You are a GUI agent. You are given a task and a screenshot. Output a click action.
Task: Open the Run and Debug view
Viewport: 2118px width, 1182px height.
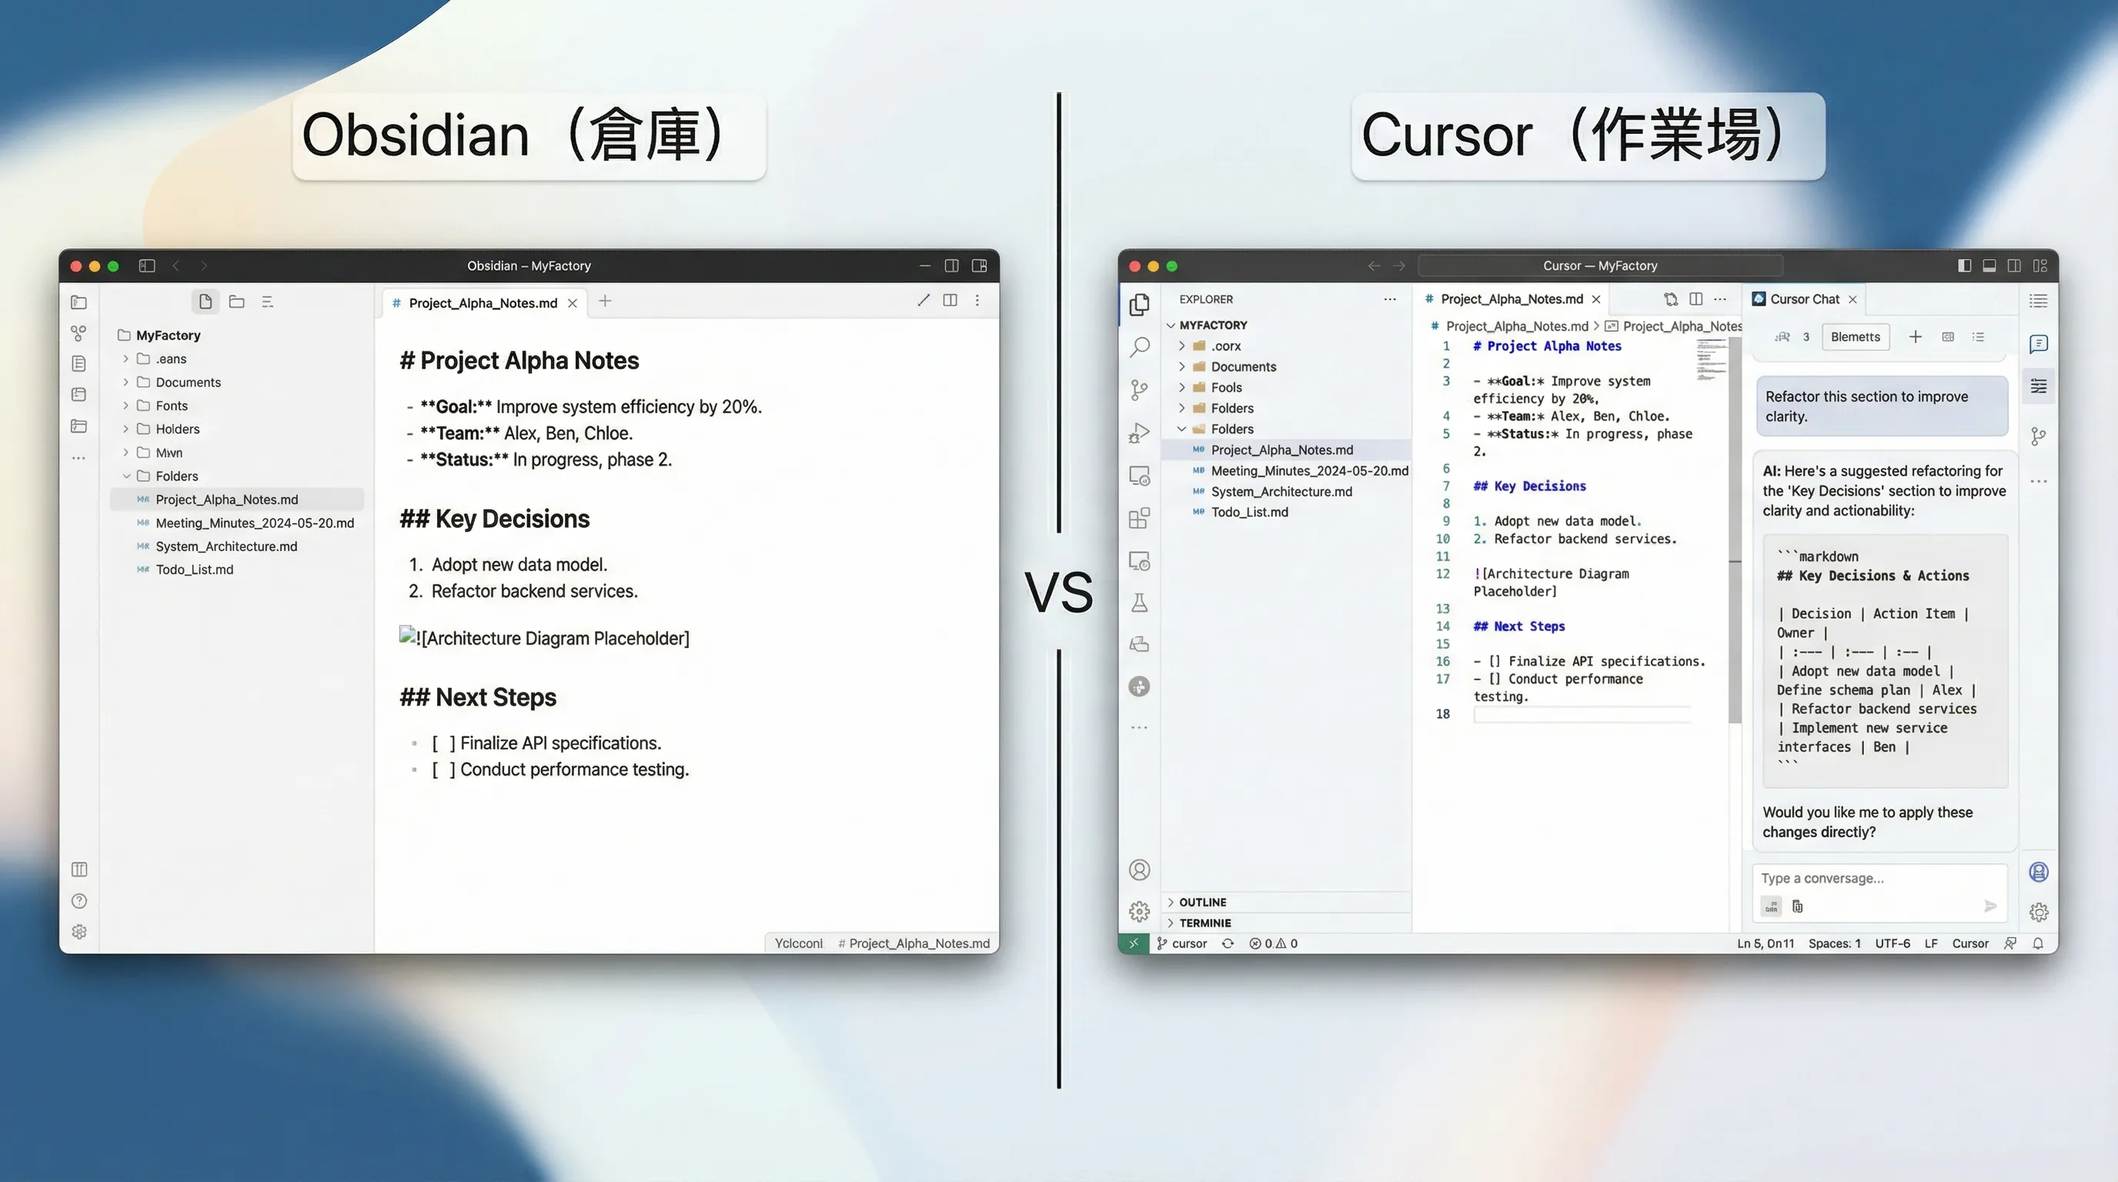click(x=1140, y=432)
